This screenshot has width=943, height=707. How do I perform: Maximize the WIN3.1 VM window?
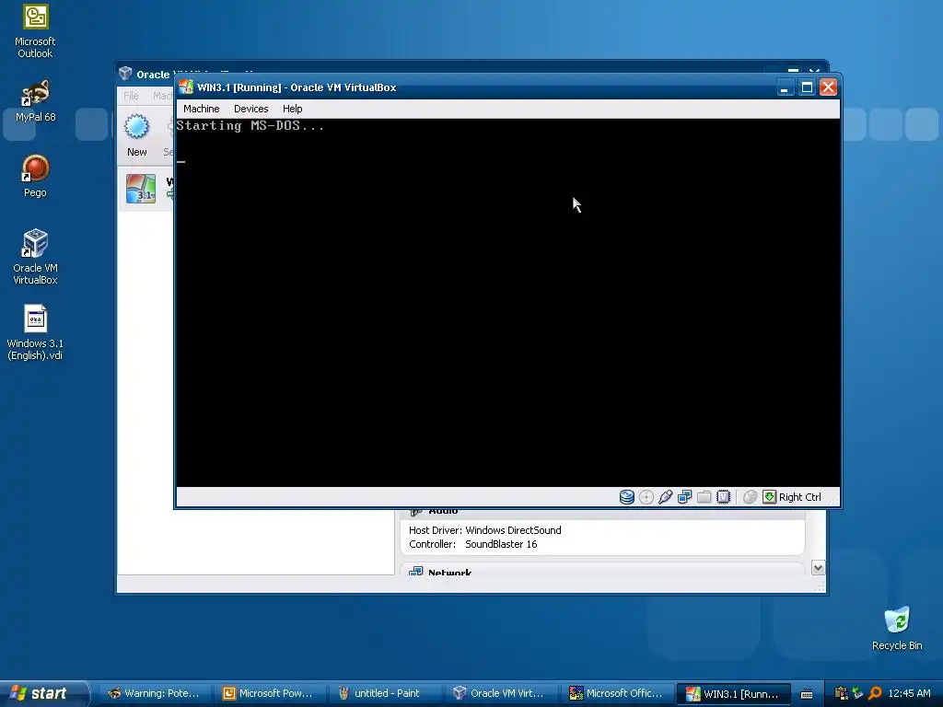point(807,87)
